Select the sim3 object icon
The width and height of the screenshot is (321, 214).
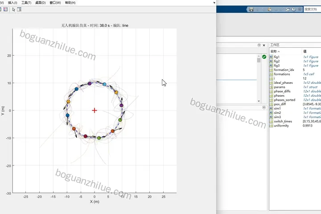[x=271, y=117]
